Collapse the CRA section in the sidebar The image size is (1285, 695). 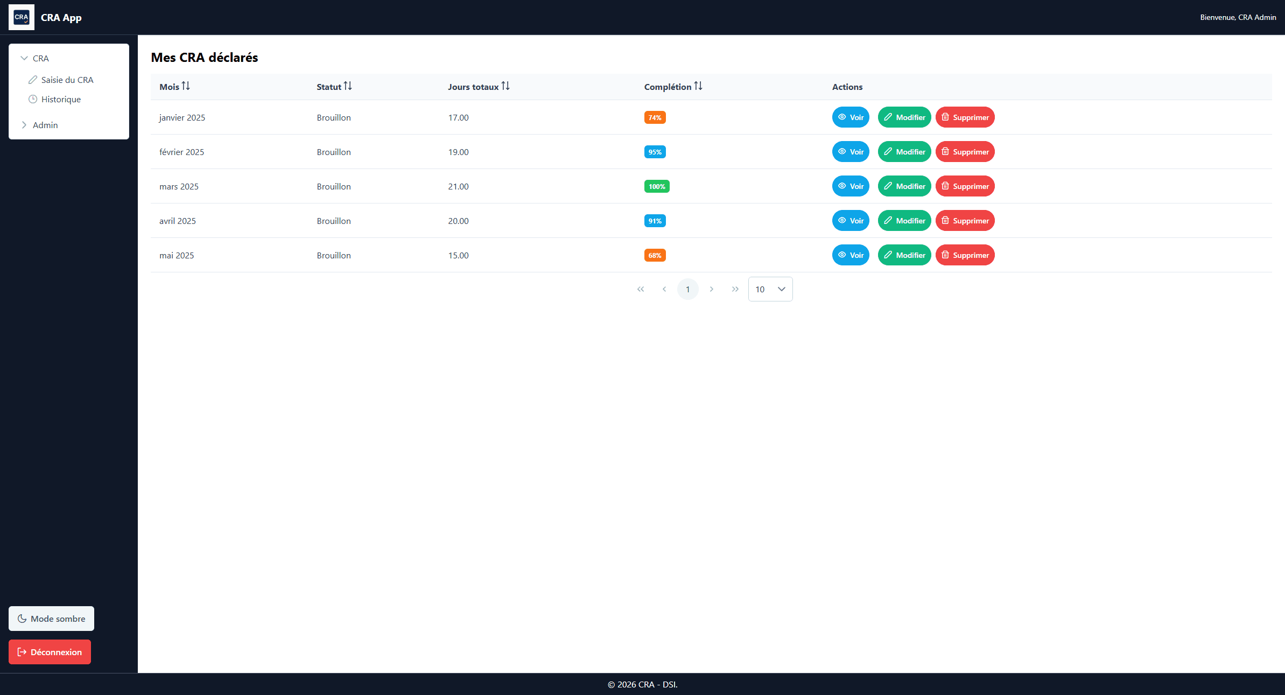click(x=24, y=58)
